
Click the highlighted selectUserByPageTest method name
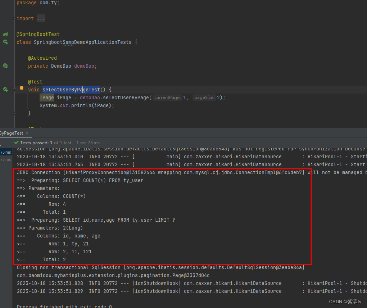tap(71, 90)
